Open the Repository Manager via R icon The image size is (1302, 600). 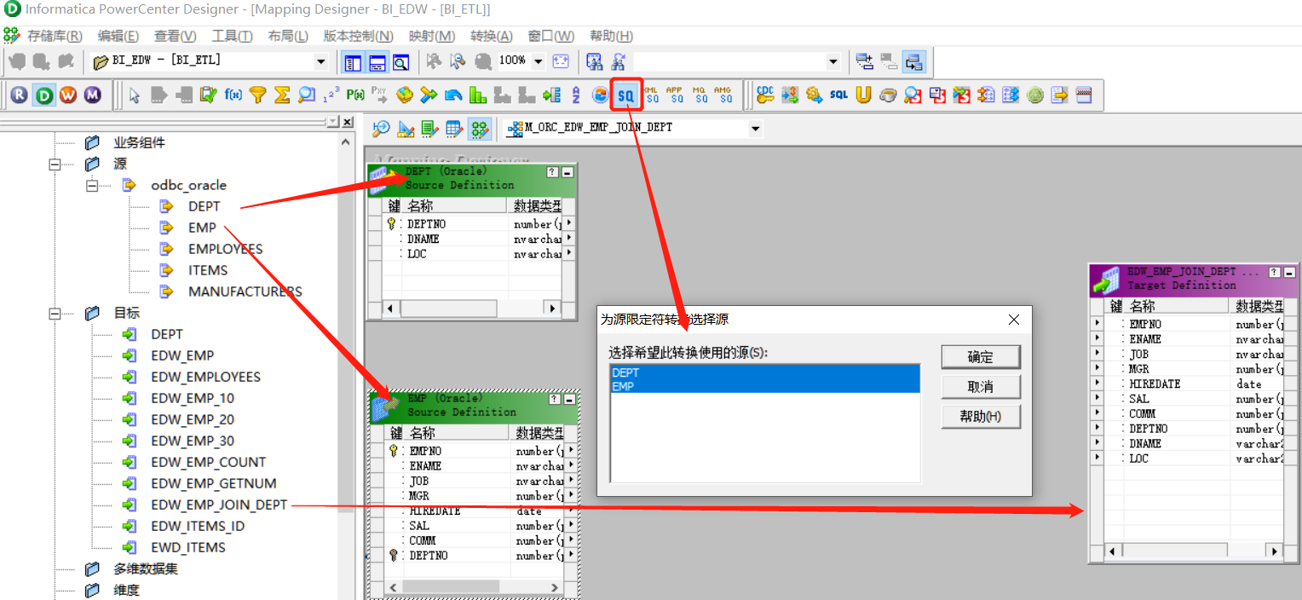coord(20,95)
